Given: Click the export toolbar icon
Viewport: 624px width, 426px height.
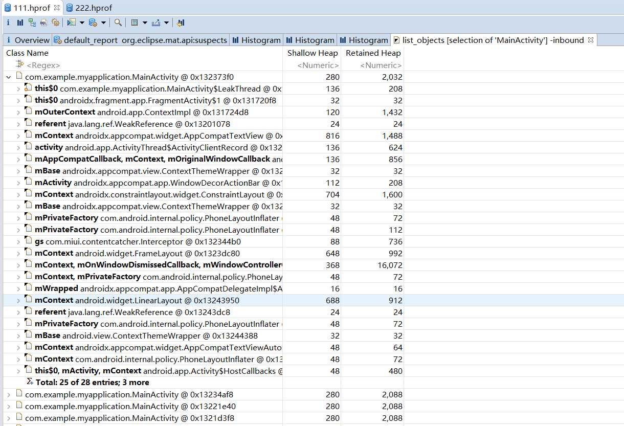Looking at the screenshot, I should 156,23.
